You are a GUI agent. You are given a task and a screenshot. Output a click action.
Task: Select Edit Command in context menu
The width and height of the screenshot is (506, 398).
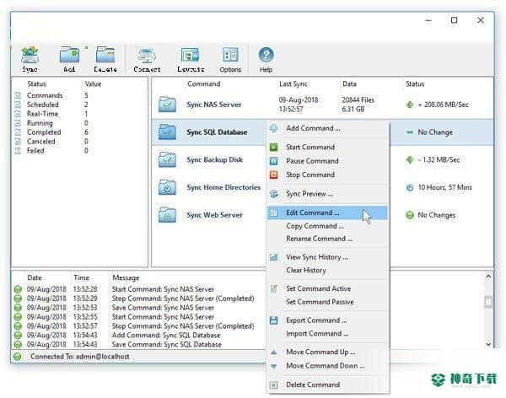327,212
